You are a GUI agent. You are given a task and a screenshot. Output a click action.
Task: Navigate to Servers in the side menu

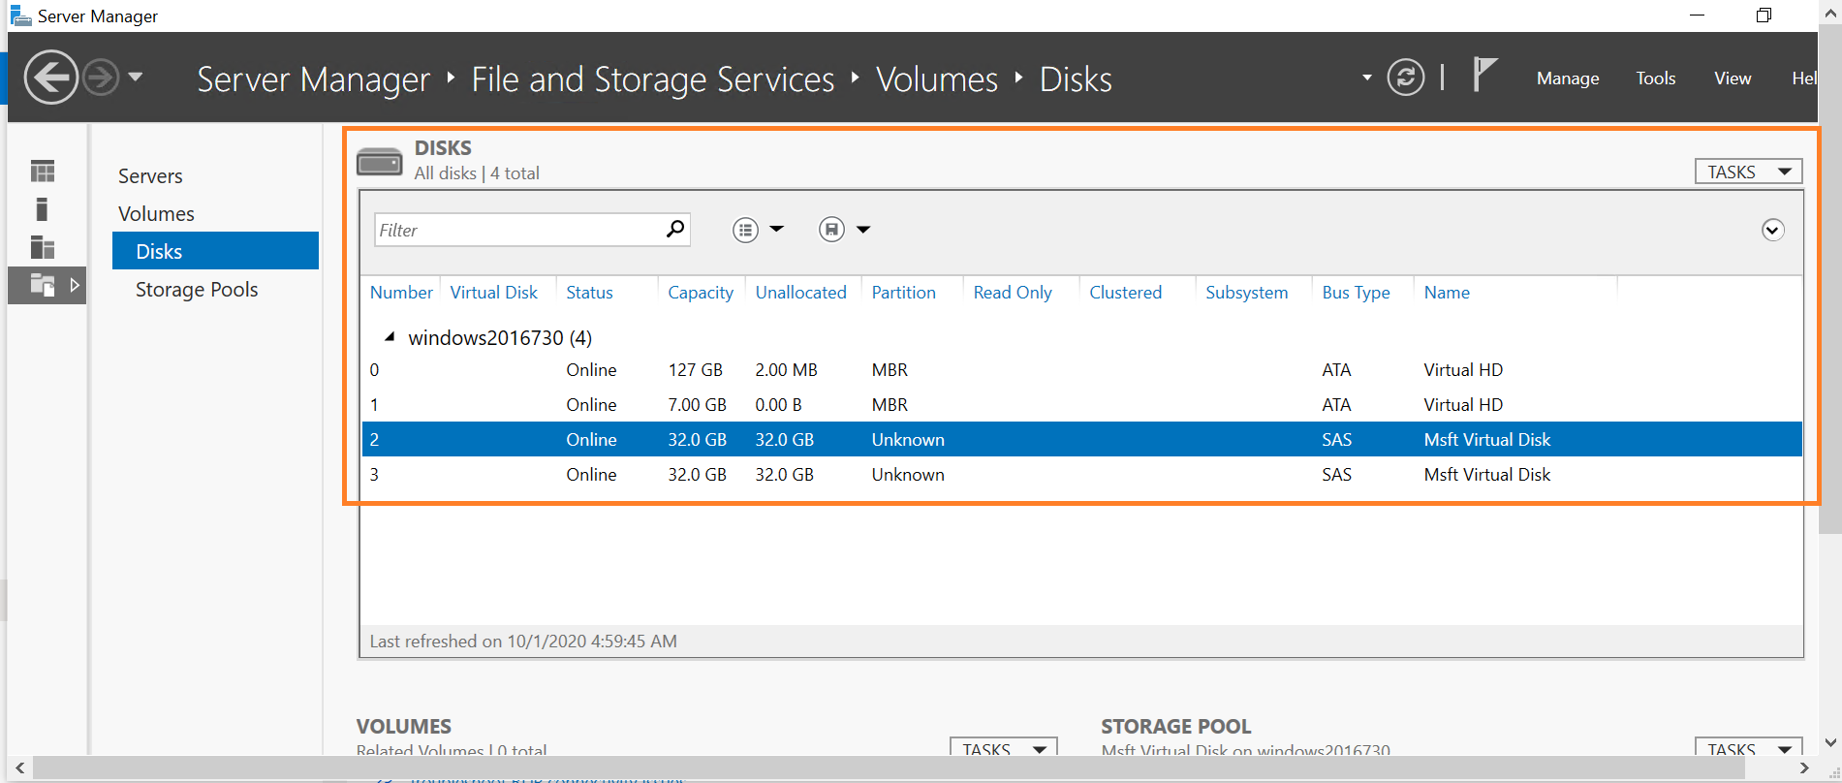coord(150,176)
